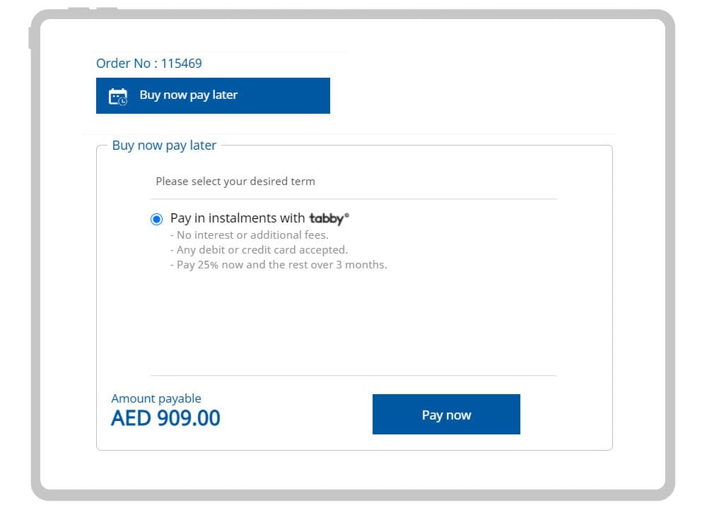707x510 pixels.
Task: Click the Buy now pay later payment tab
Action: pos(213,95)
